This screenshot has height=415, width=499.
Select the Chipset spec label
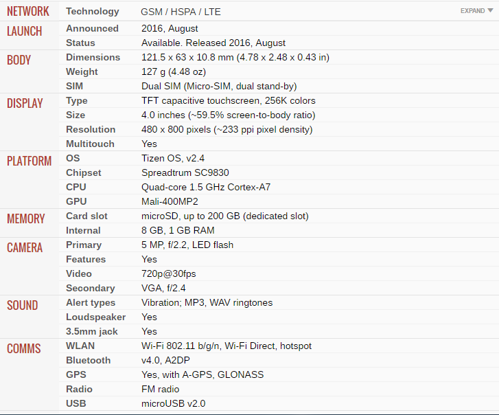[83, 172]
